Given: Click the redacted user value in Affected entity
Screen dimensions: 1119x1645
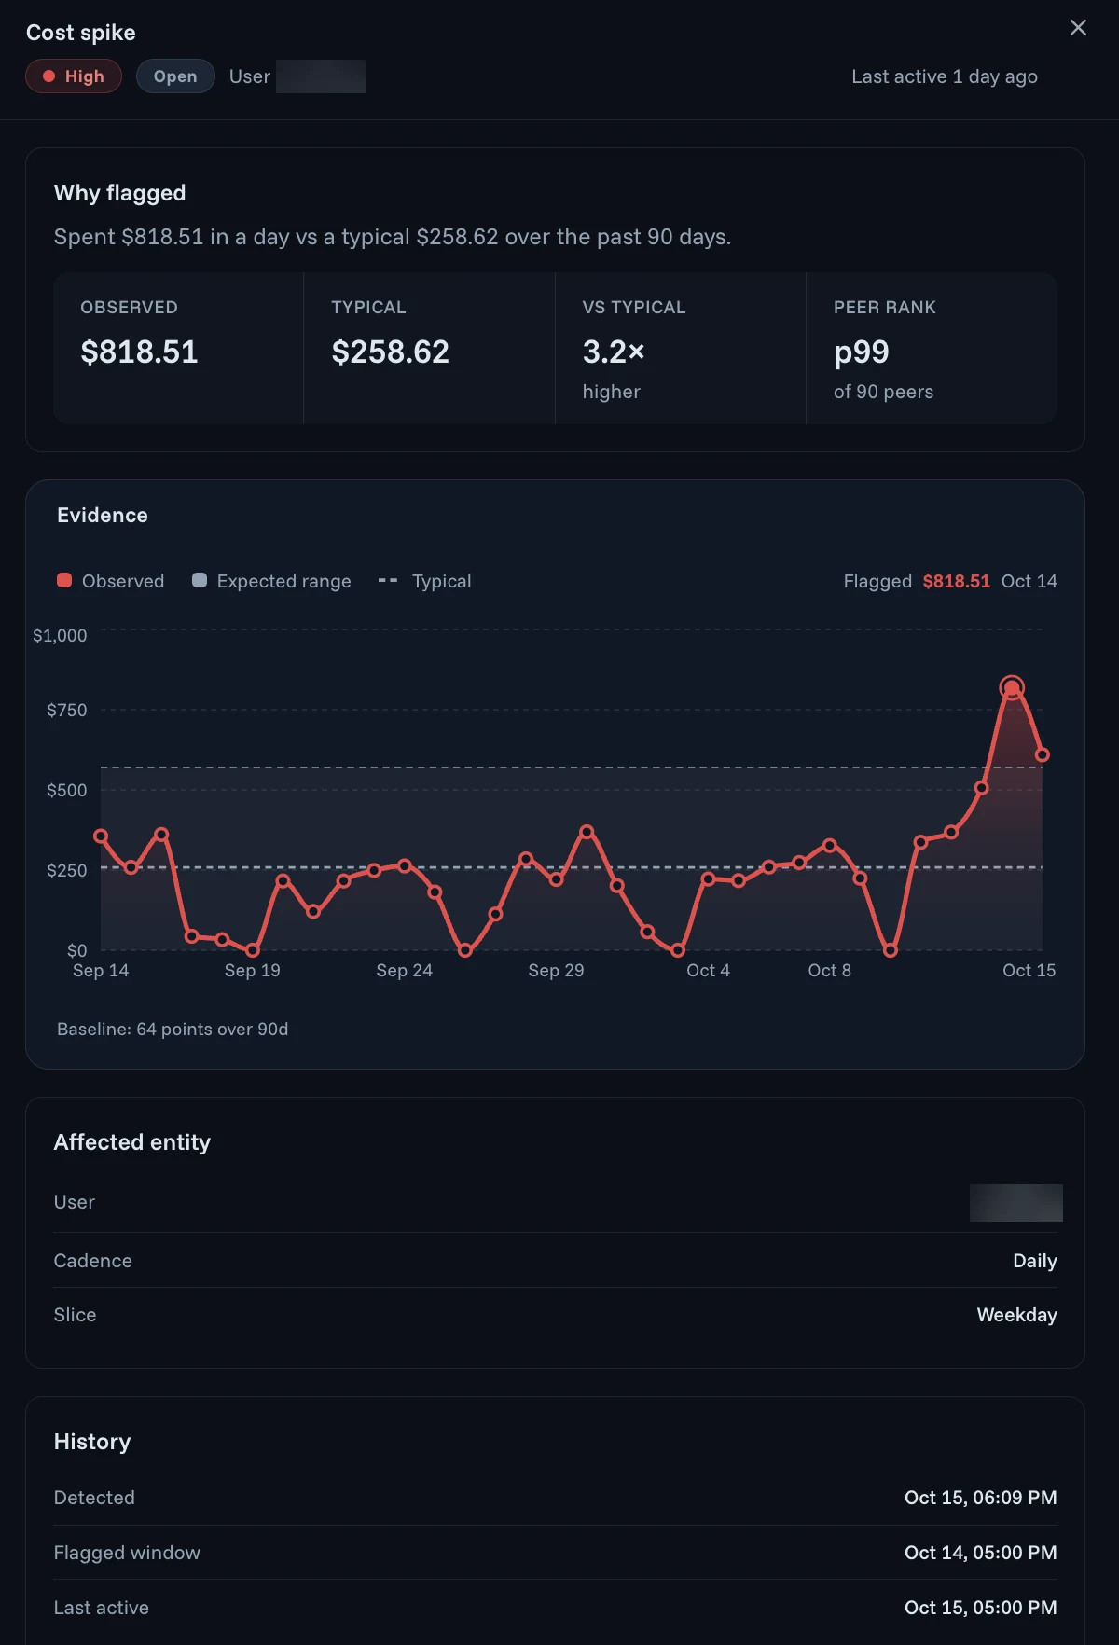Looking at the screenshot, I should (1016, 1203).
